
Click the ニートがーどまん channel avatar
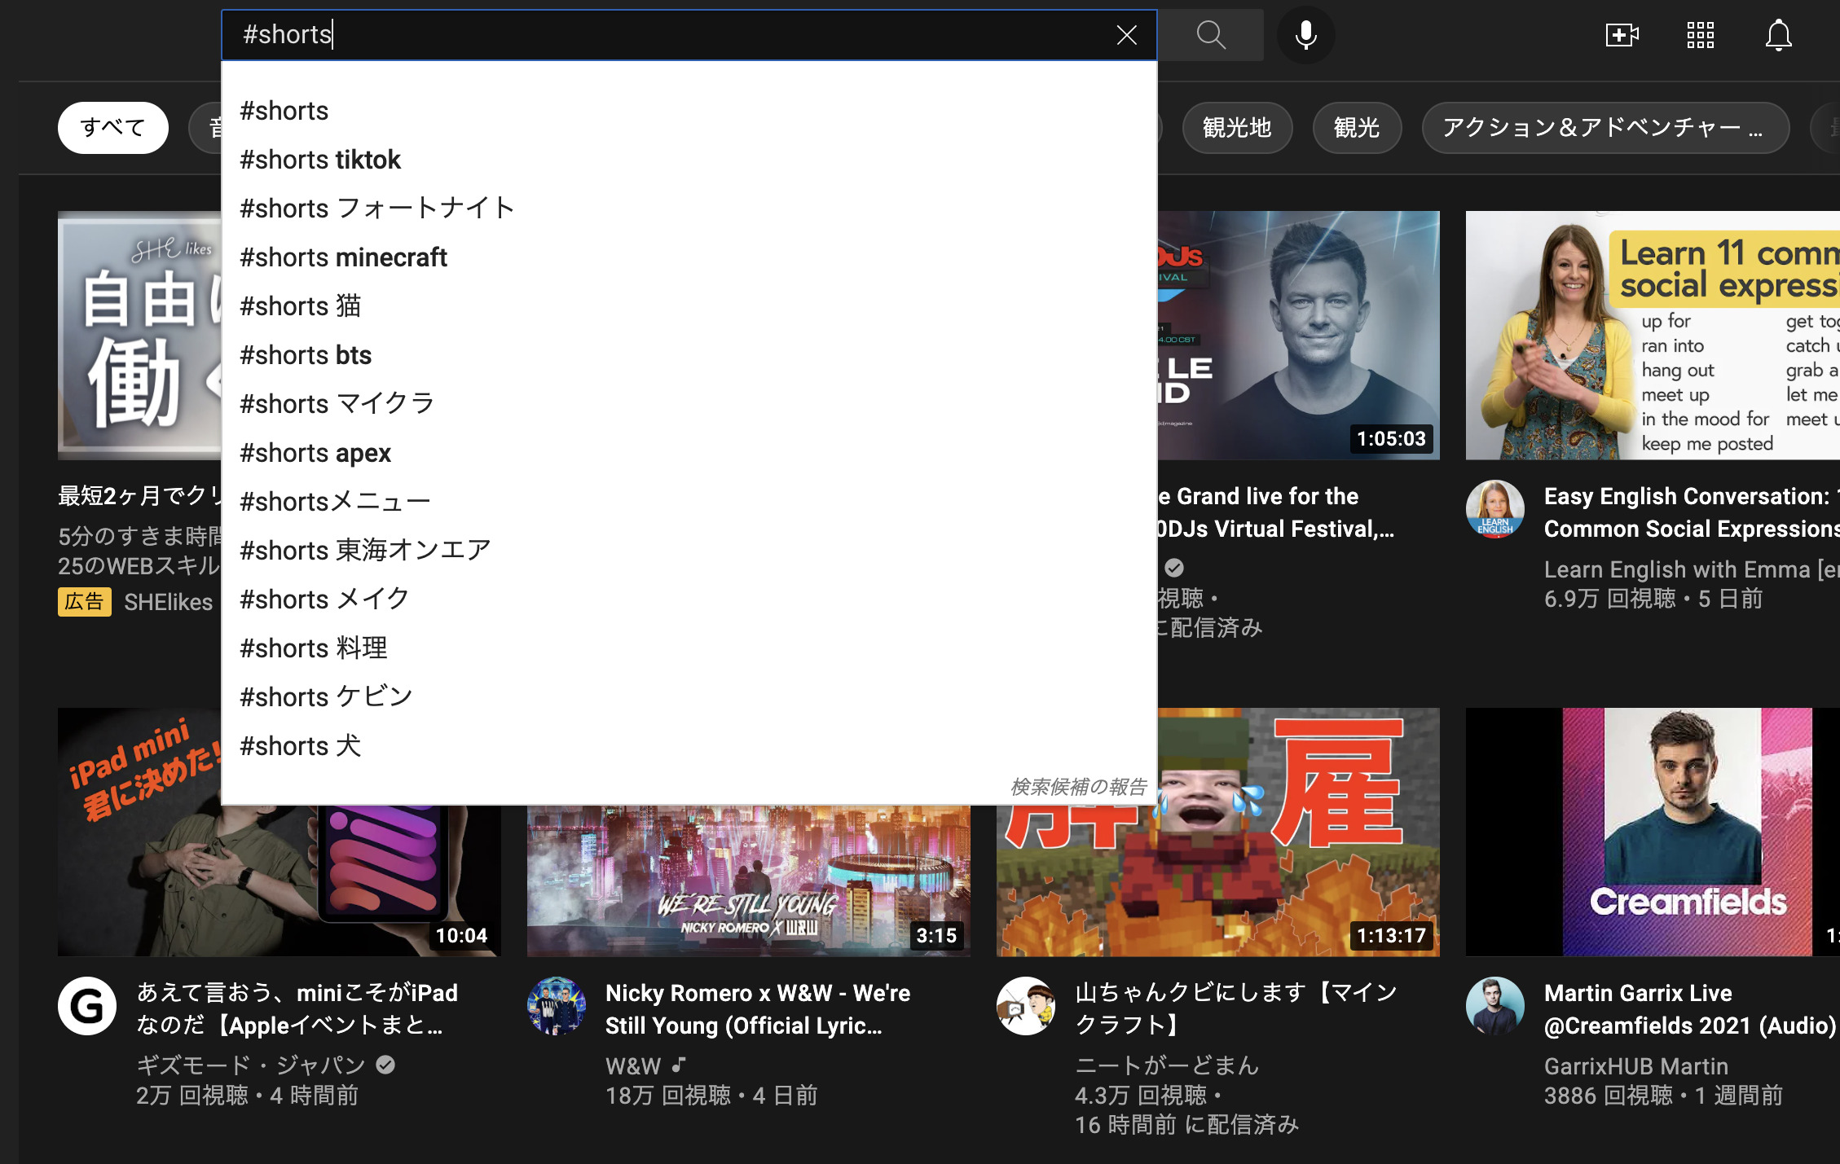(1026, 1006)
